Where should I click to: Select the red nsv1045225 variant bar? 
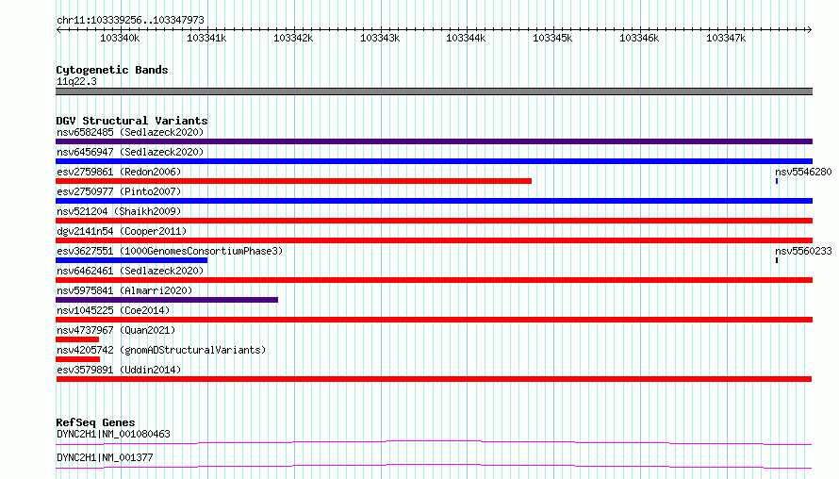(434, 320)
